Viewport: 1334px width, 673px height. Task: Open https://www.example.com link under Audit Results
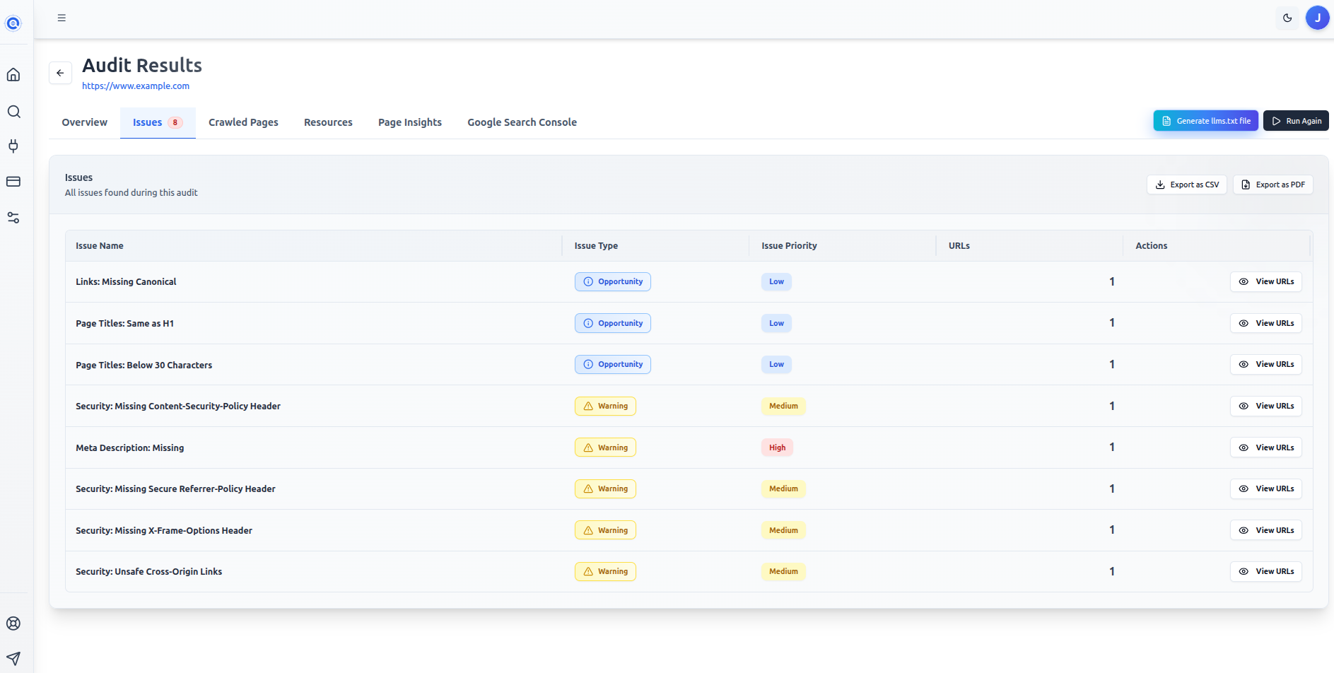[x=135, y=86]
